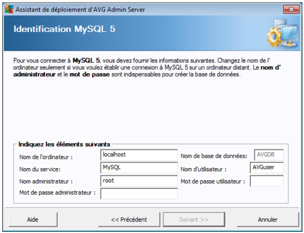This screenshot has width=304, height=233.
Task: Click the 'Indiquez les éléments suivants' group label
Action: point(64,144)
